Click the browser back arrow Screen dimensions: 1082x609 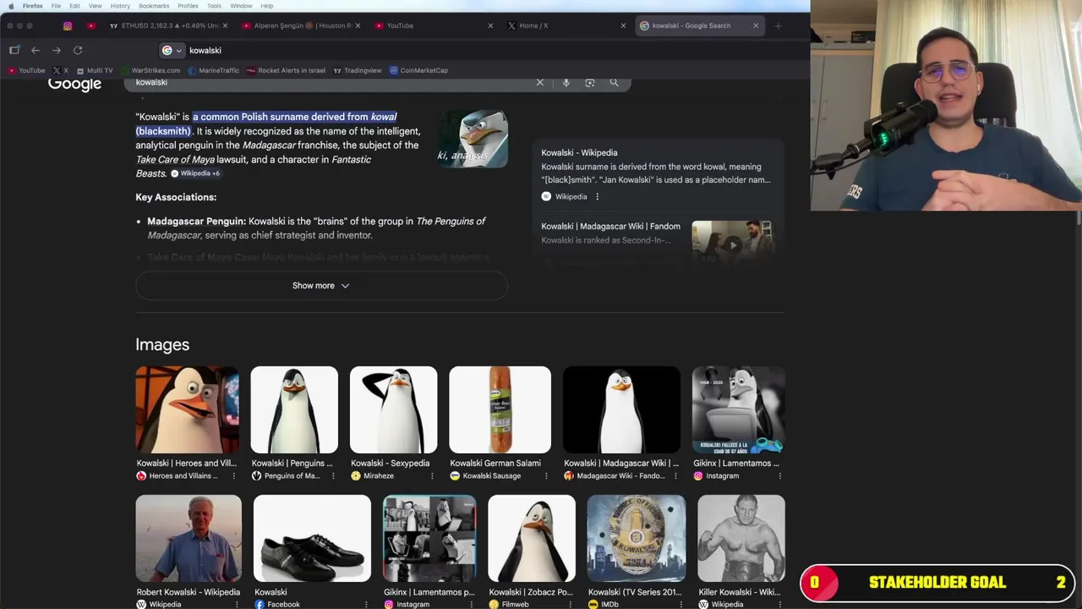36,50
